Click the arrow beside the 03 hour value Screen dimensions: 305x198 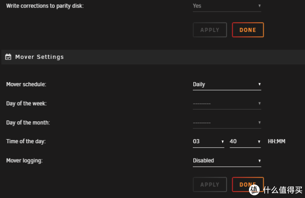[x=222, y=142]
